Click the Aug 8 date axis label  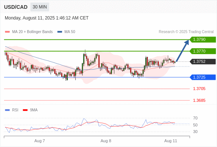pyautogui.click(x=106, y=141)
